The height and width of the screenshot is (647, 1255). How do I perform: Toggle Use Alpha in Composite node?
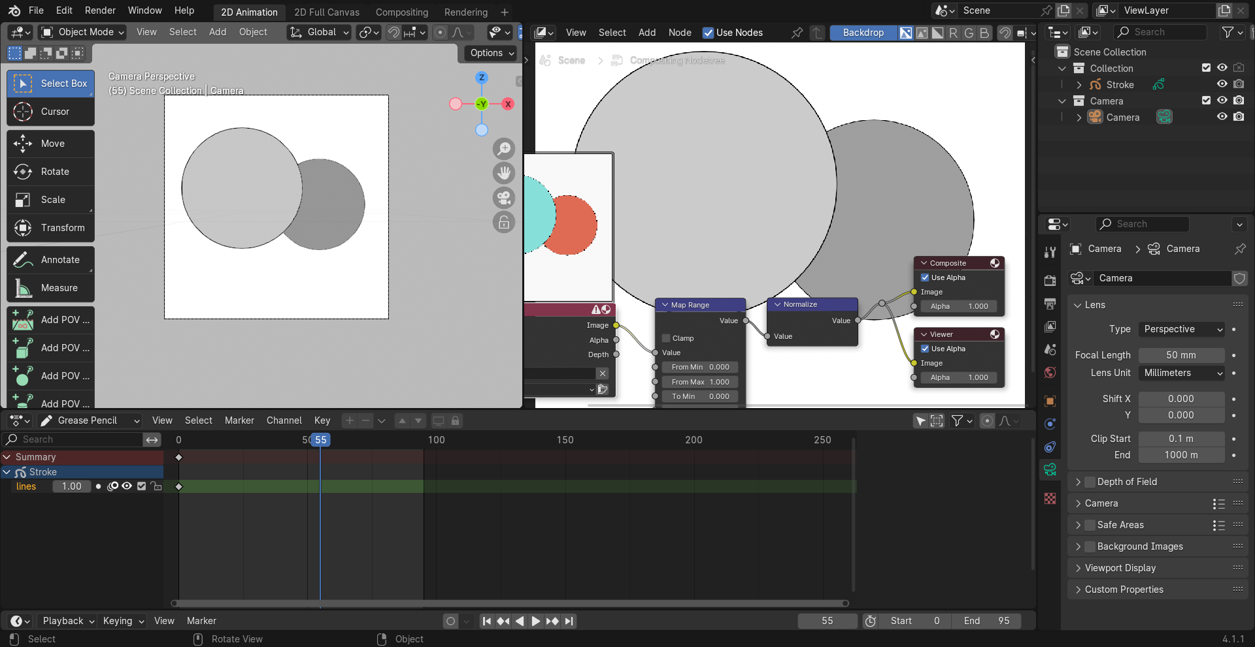pyautogui.click(x=925, y=277)
